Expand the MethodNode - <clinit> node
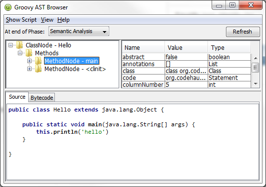The image size is (266, 187). pyautogui.click(x=29, y=69)
